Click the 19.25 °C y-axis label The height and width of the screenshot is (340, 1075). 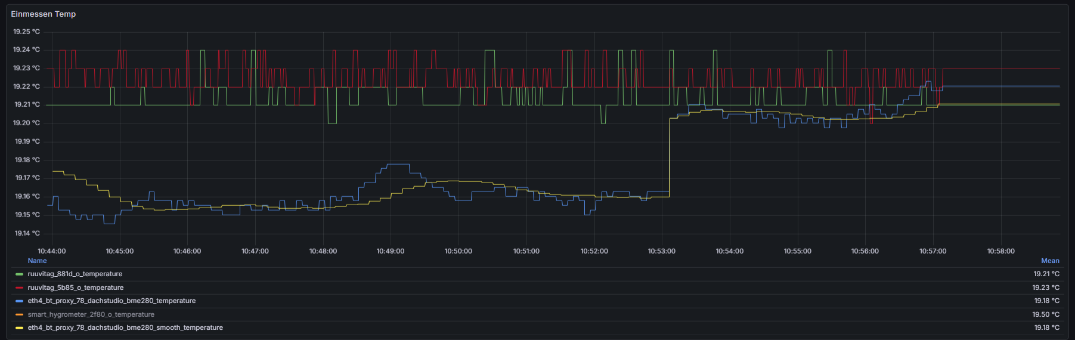point(27,32)
